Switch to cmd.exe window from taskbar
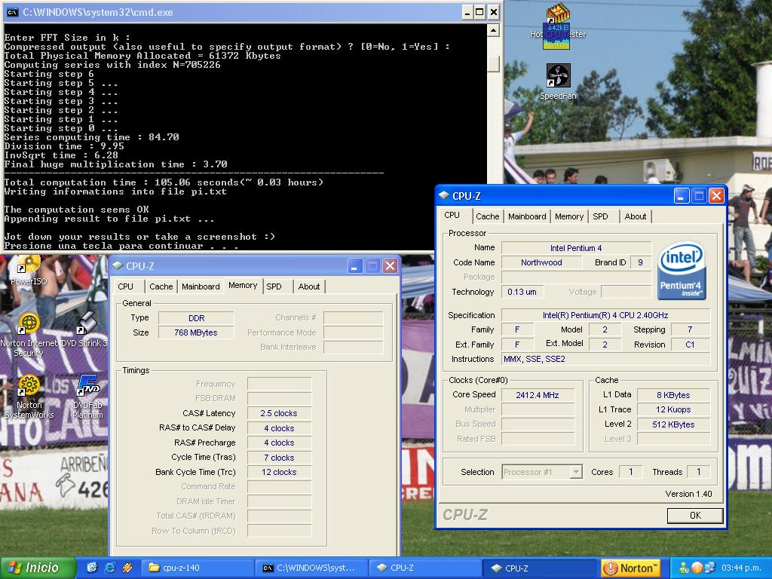 (312, 568)
